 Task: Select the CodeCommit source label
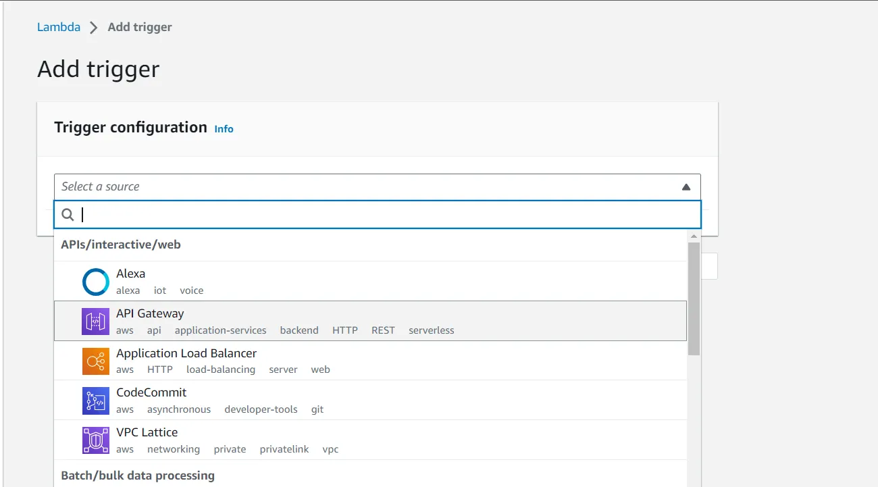151,392
